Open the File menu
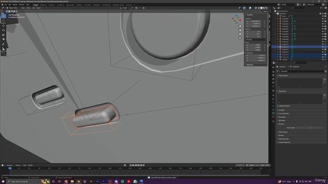Screen dimensions: 328x184 (6, 5)
